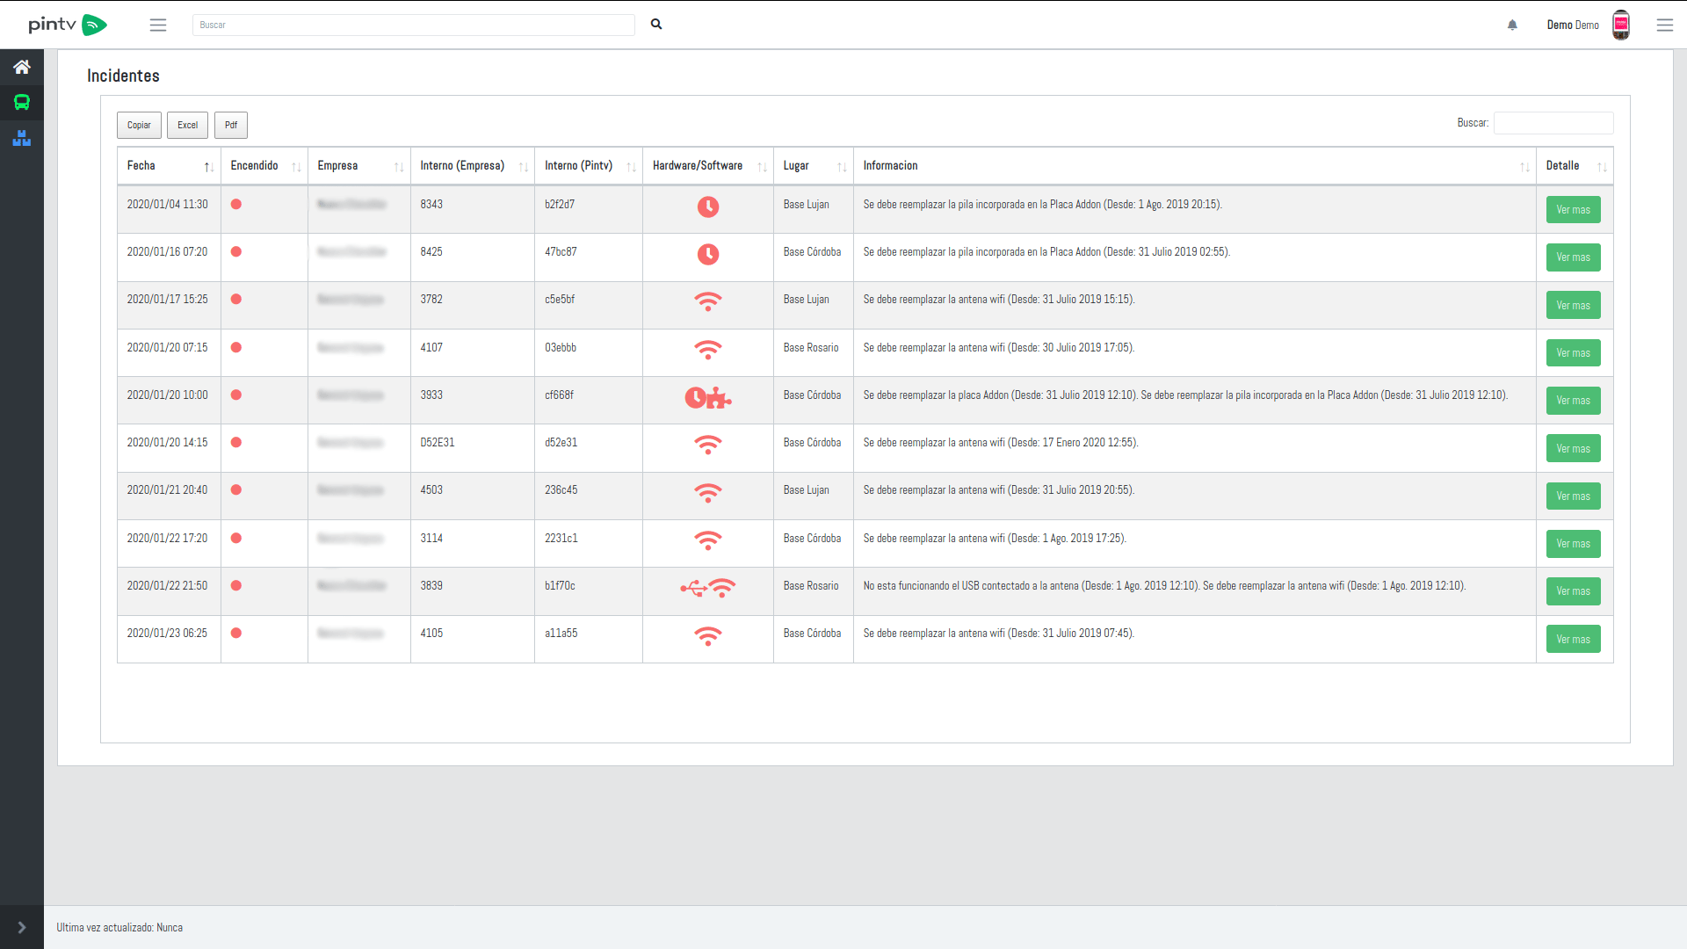Toggle the left hamburger menu icon
Screen dimensions: 1687x949
(158, 25)
